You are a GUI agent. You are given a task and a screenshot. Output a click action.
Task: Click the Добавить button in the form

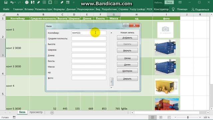[127, 38]
